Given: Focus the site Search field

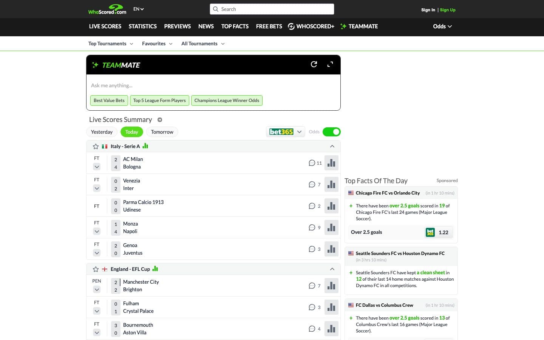Looking at the screenshot, I should click(272, 9).
